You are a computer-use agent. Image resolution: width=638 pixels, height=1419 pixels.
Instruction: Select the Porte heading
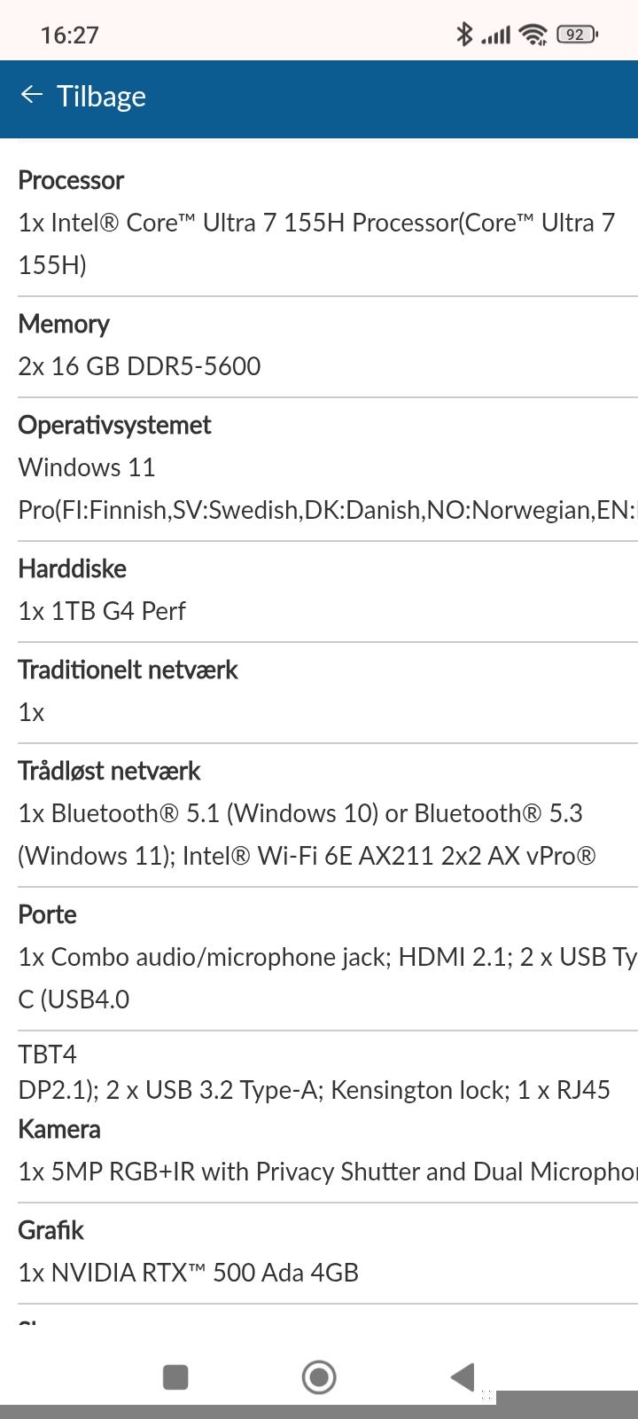(x=47, y=914)
